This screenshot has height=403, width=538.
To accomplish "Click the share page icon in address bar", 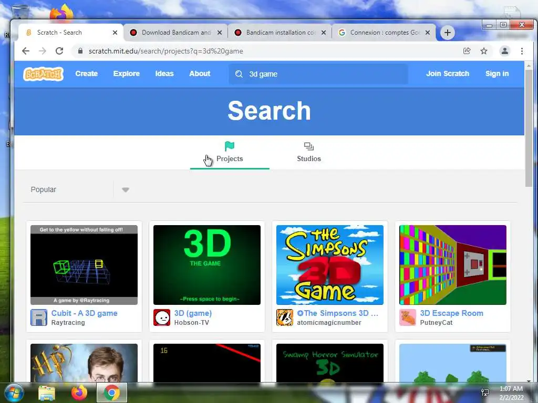I will pos(467,51).
